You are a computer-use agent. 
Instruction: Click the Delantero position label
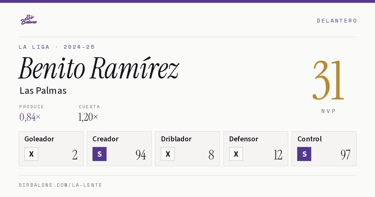pyautogui.click(x=337, y=21)
